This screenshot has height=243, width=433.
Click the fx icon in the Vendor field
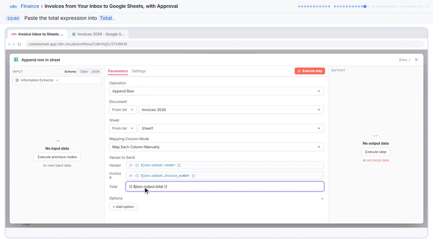point(131,165)
